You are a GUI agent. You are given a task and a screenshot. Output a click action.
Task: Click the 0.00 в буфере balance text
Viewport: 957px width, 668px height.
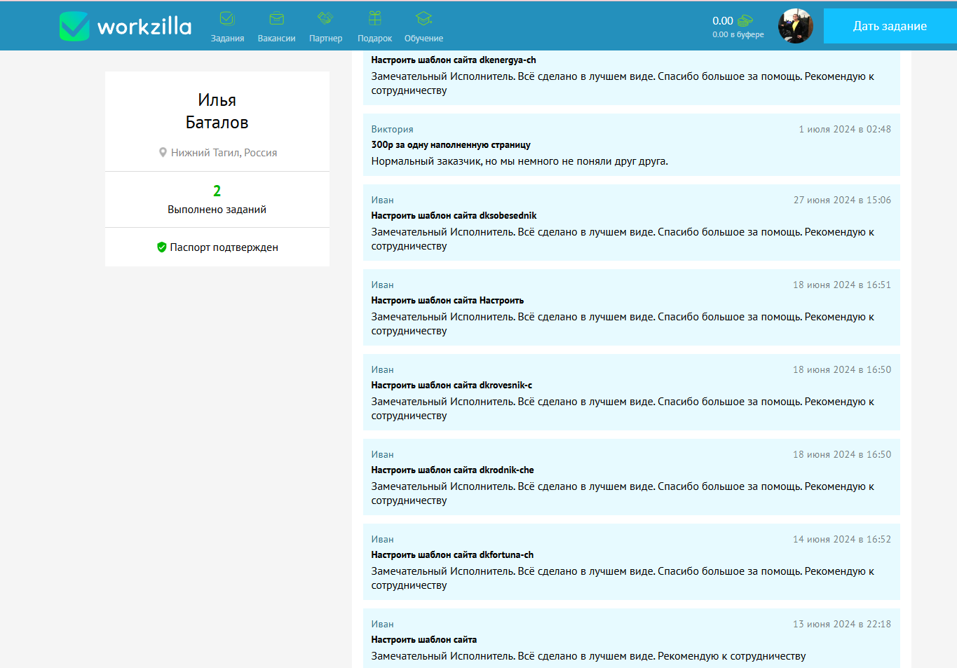click(738, 34)
